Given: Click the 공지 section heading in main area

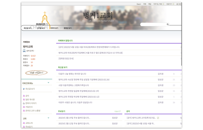Looking at the screenshot, I should click(128, 111).
